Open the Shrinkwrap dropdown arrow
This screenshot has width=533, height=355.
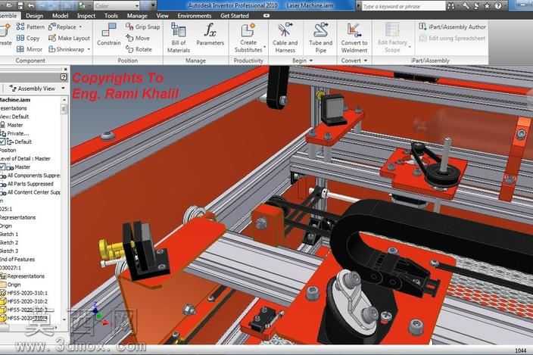tap(89, 50)
